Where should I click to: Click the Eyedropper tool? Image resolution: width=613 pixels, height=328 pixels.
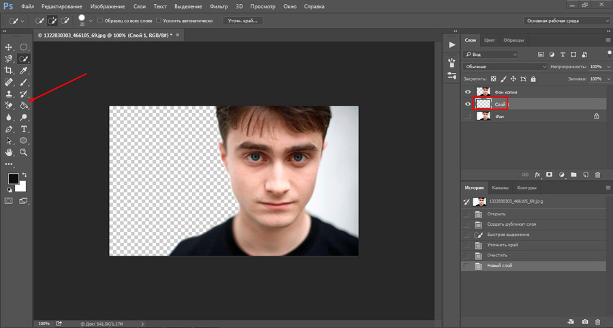(24, 71)
